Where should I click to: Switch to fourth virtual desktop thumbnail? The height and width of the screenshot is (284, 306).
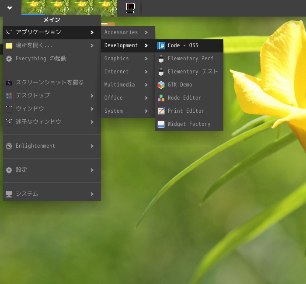point(105,7)
